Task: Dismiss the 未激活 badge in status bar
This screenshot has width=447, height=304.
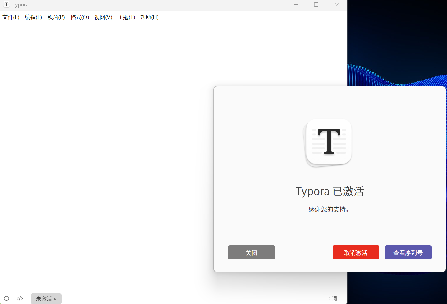Action: (x=55, y=299)
